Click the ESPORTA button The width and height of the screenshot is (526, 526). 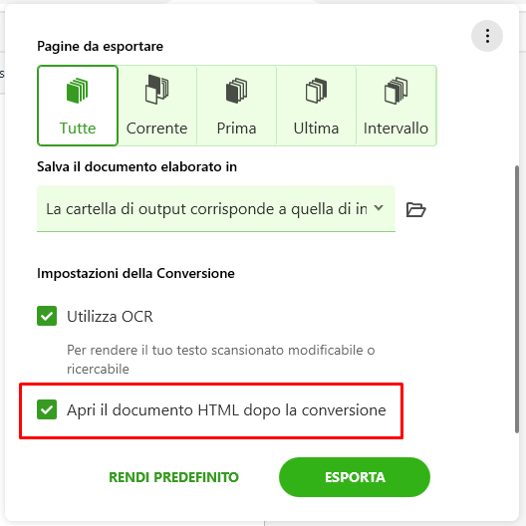pos(355,477)
